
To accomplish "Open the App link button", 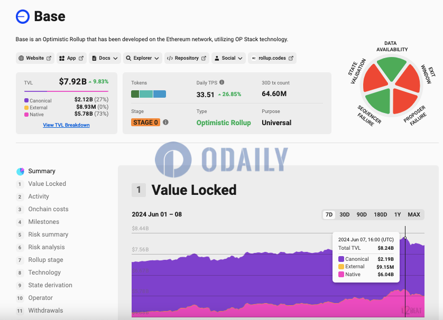I will (71, 58).
